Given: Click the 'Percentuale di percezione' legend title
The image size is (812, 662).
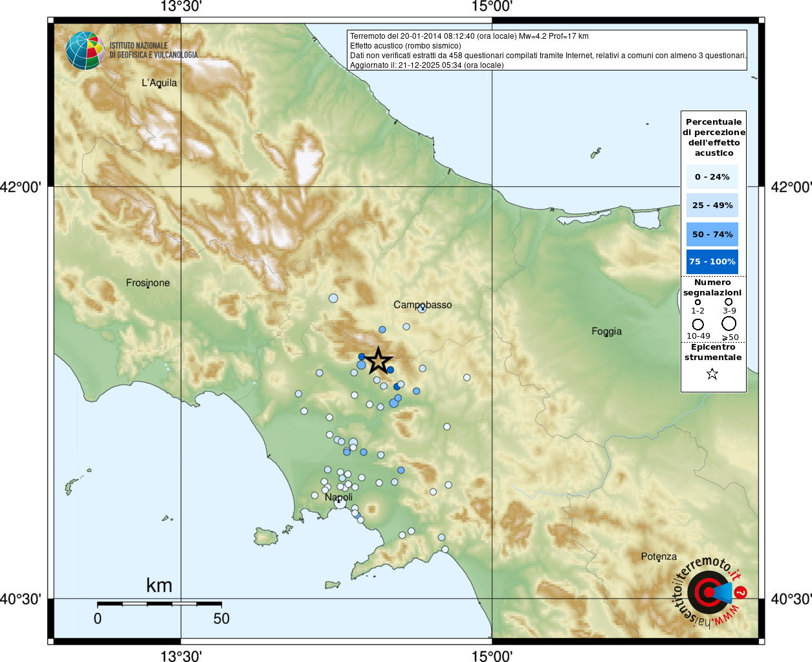Looking at the screenshot, I should tap(714, 137).
